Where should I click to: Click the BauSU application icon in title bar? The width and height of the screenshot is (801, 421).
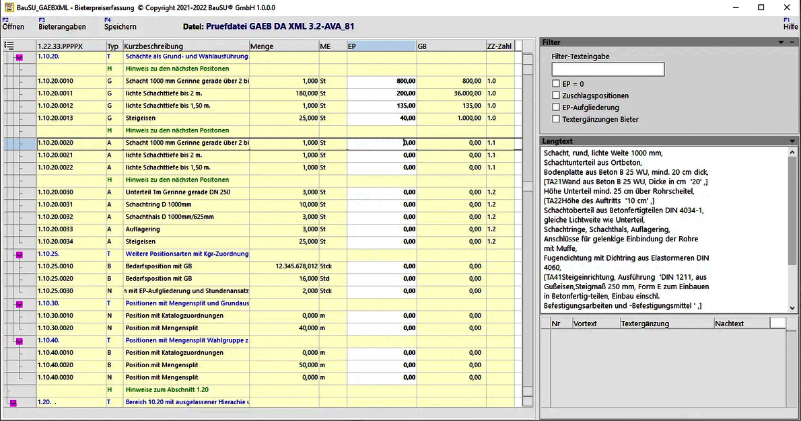coord(9,7)
